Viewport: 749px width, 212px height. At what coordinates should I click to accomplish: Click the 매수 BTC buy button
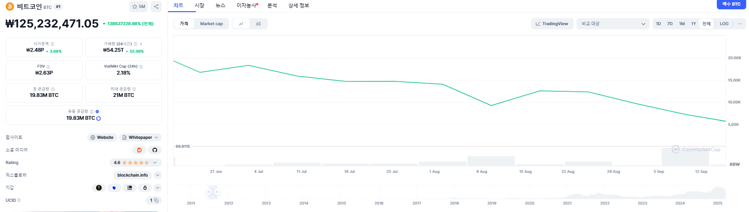coord(731,4)
